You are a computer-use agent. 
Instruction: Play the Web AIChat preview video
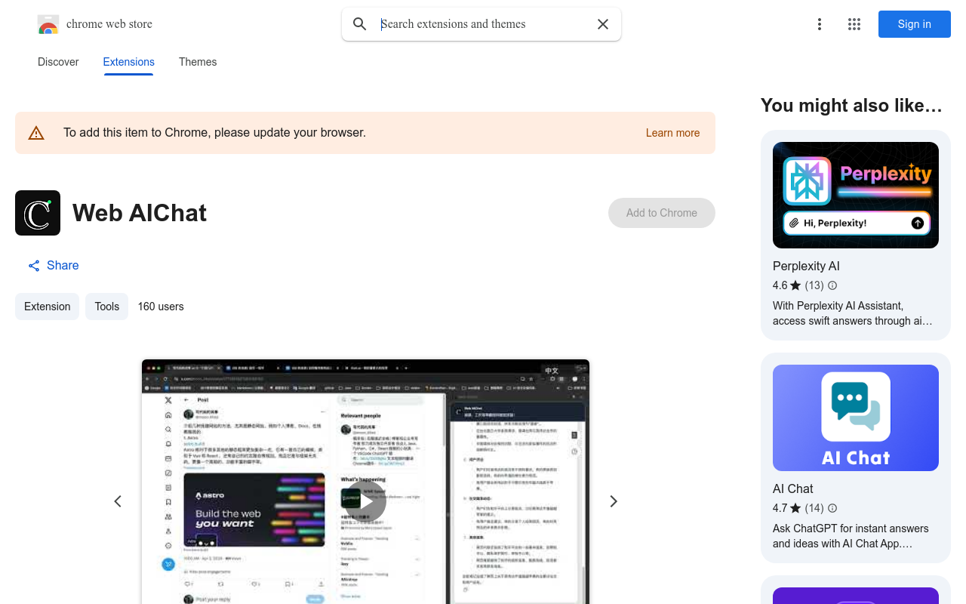366,501
